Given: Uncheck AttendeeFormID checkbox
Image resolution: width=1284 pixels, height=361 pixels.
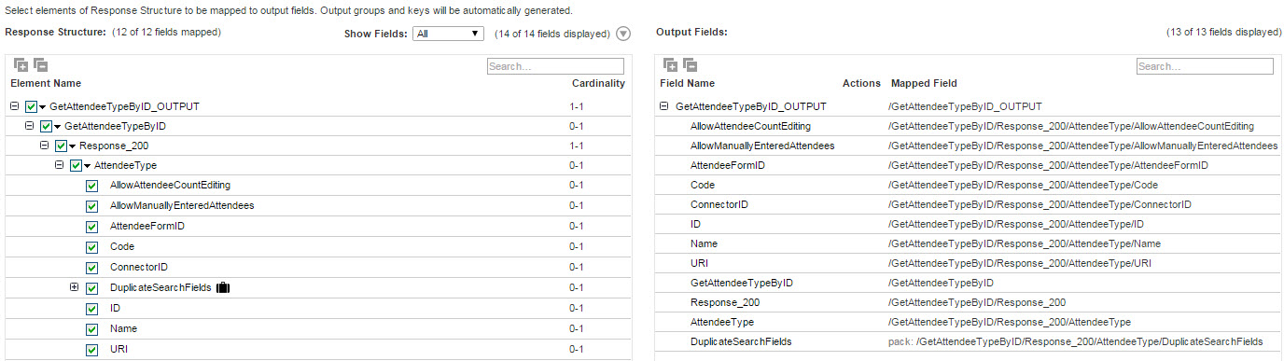Looking at the screenshot, I should 91,227.
